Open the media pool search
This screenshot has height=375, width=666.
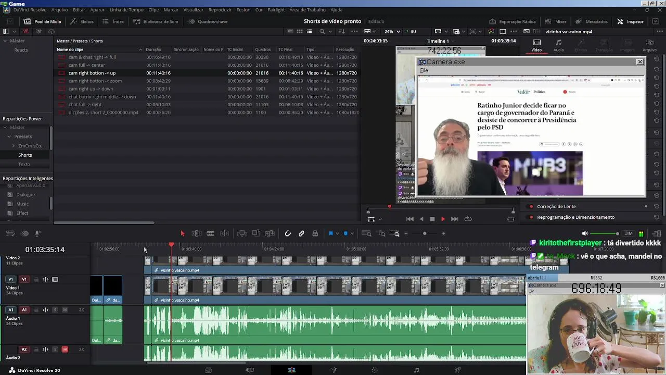point(322,31)
